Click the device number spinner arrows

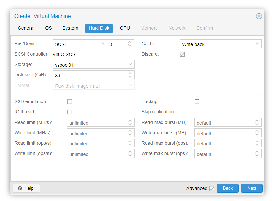(130, 44)
